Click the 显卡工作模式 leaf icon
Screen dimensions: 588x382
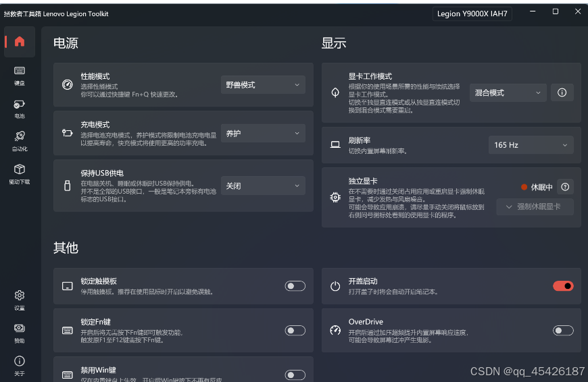(335, 92)
